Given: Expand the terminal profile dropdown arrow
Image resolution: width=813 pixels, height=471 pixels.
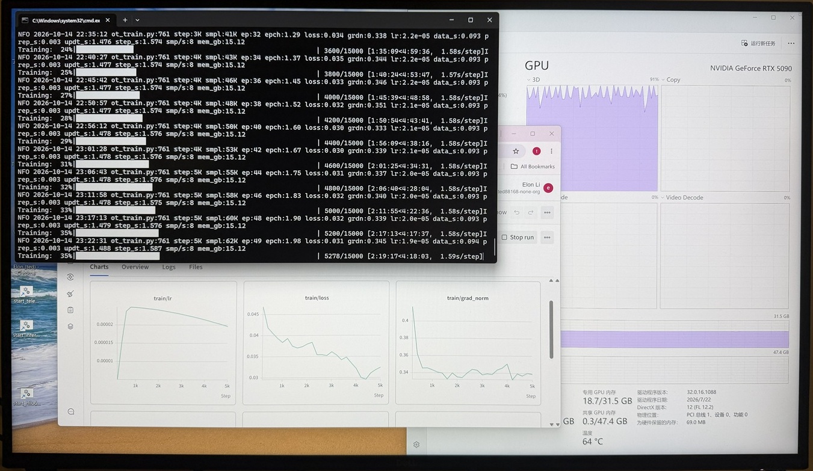Looking at the screenshot, I should click(137, 20).
